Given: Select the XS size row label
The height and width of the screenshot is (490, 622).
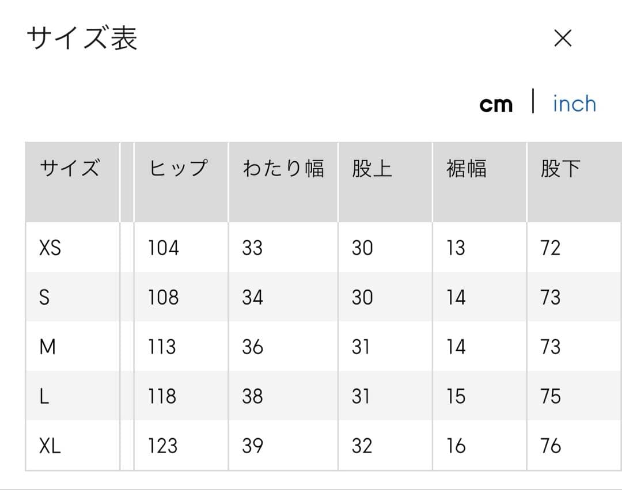Looking at the screenshot, I should (x=50, y=248).
